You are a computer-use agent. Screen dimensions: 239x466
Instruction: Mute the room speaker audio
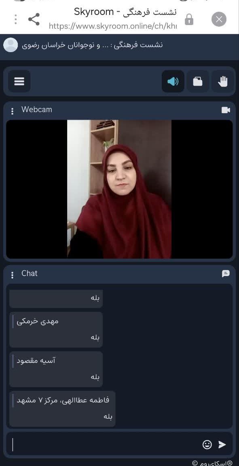(x=173, y=81)
